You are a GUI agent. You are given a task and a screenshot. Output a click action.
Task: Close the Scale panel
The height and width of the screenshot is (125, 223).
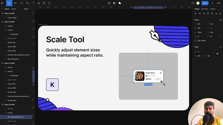[221, 47]
